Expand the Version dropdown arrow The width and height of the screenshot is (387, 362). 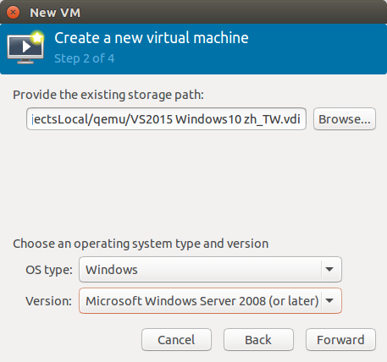tap(329, 301)
